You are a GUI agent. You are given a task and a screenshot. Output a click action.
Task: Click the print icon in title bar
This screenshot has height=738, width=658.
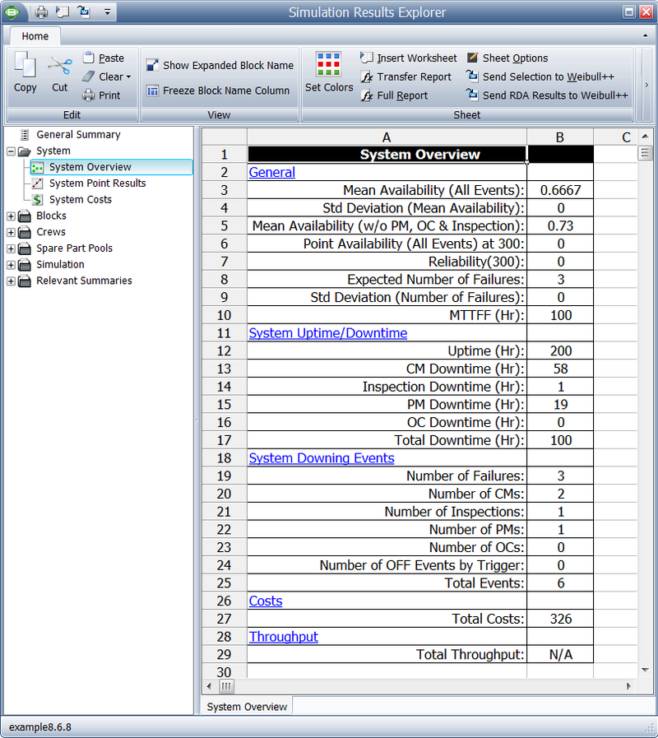(x=41, y=12)
